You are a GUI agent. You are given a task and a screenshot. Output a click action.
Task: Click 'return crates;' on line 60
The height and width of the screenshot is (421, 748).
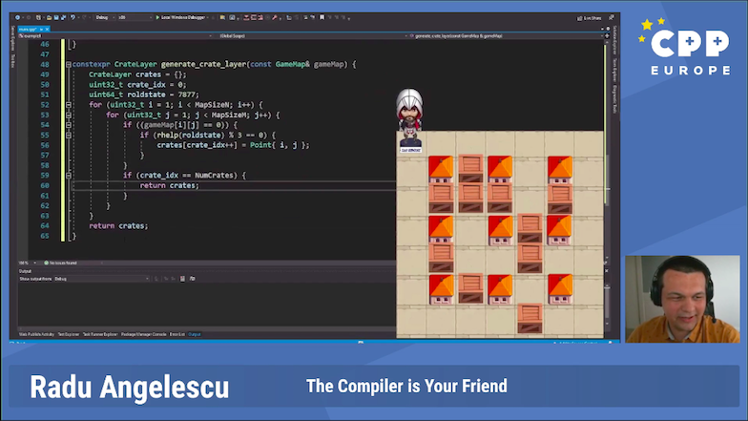click(x=169, y=185)
